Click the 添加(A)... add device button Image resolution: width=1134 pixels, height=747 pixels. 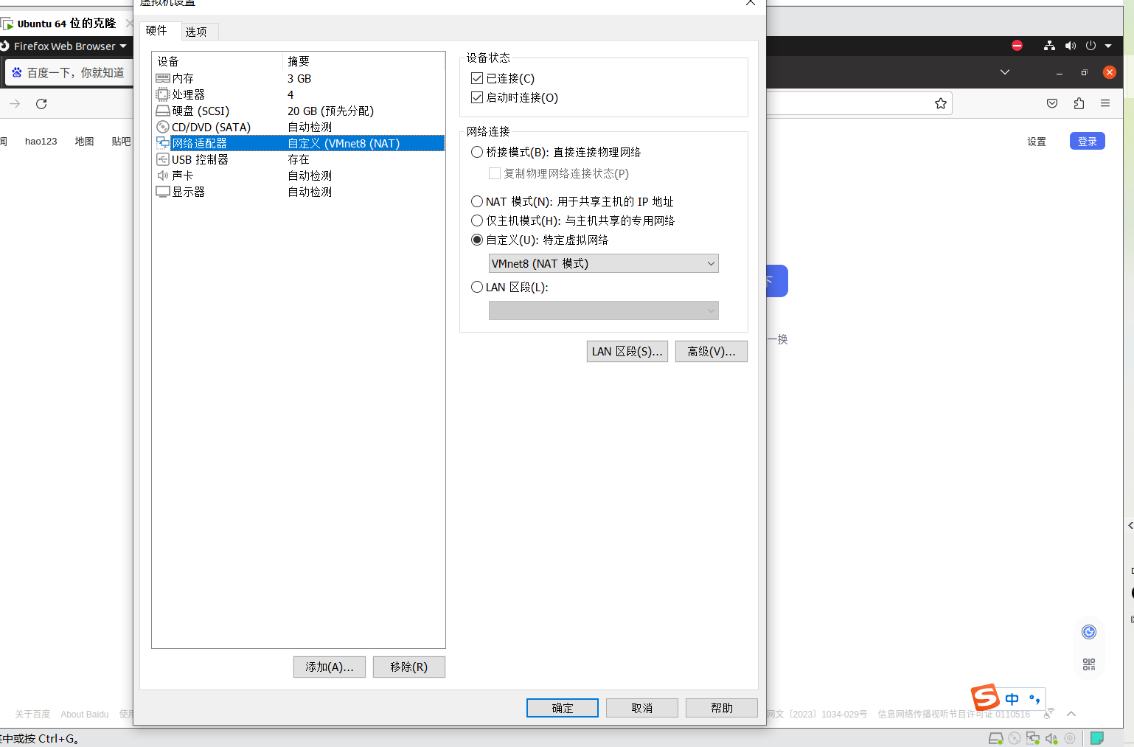click(330, 667)
